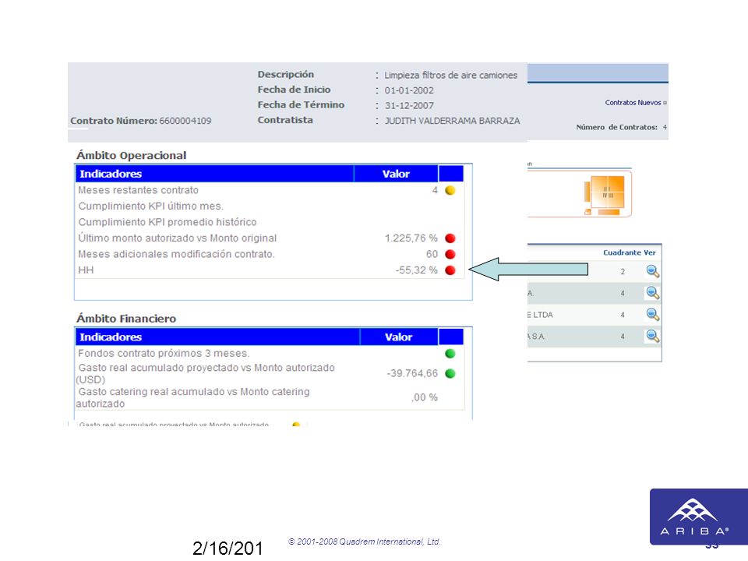Viewport: 748px width, 561px height.
Task: Click Valor header in Ámbito Financiero table
Action: 398,337
